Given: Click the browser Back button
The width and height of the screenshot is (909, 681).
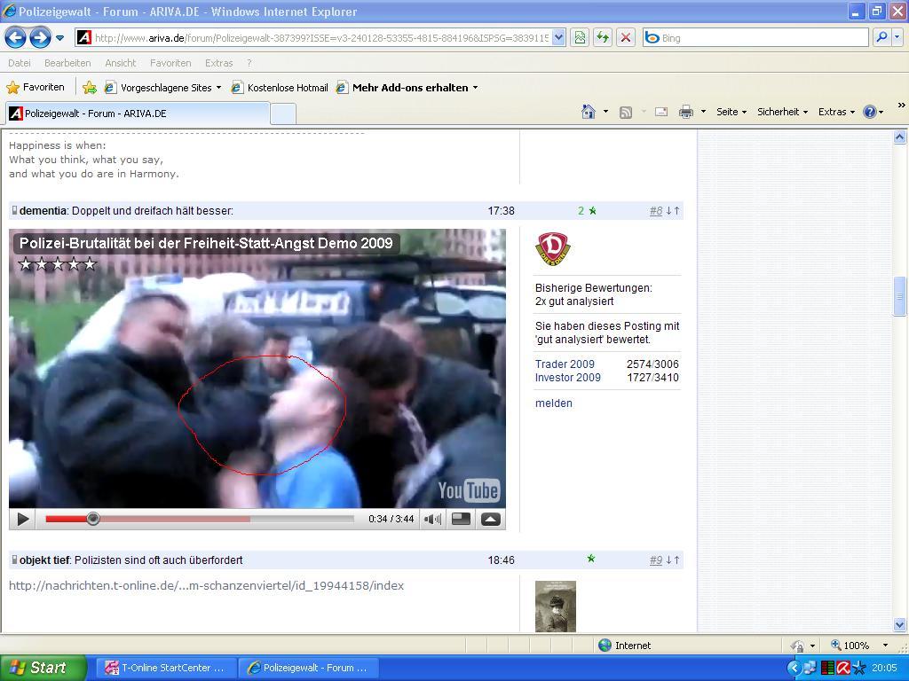Looking at the screenshot, I should [15, 37].
